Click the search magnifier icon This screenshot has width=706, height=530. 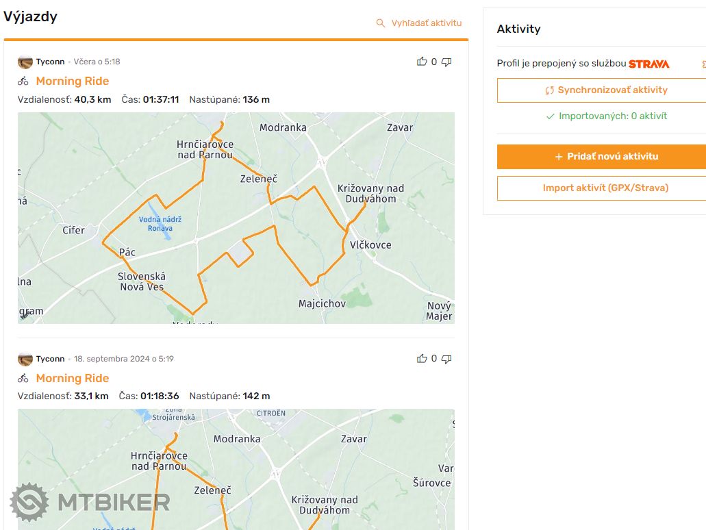381,23
